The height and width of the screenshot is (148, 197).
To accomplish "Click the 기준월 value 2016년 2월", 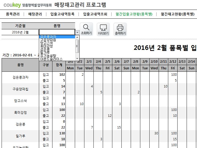I will point(20,32).
